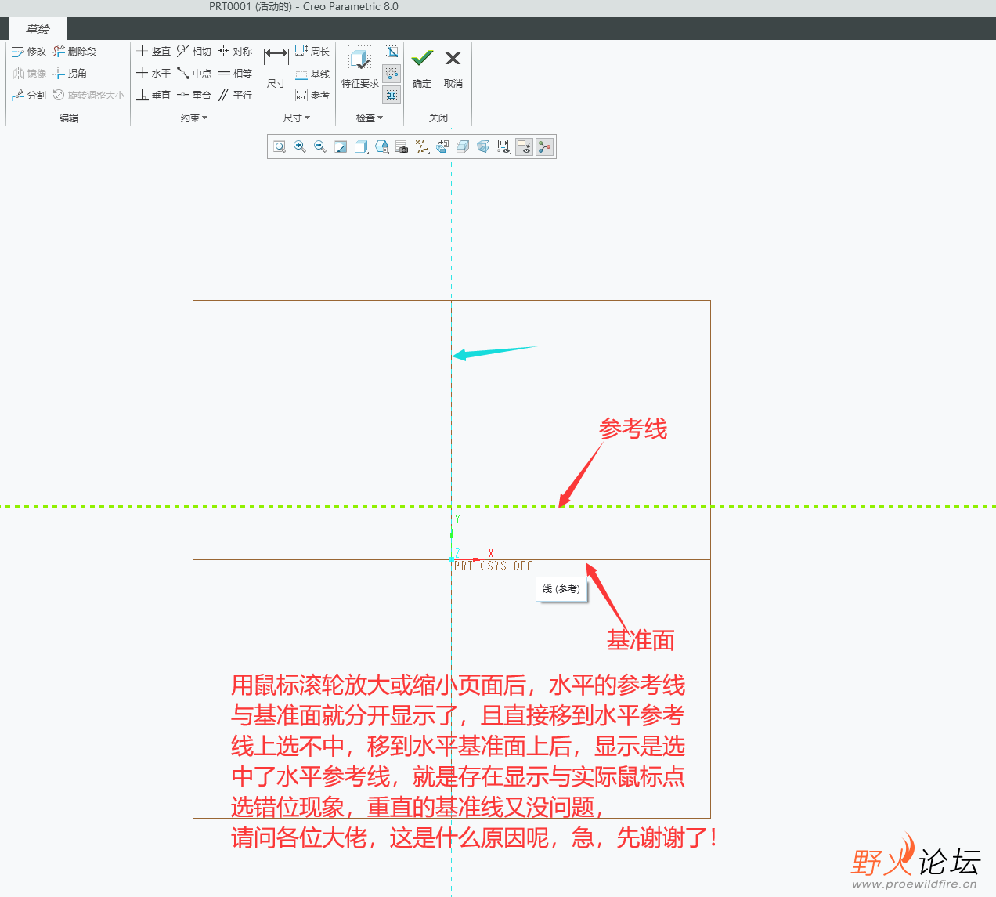Open the datum display filters dropdown
The image size is (996, 897).
[x=422, y=147]
